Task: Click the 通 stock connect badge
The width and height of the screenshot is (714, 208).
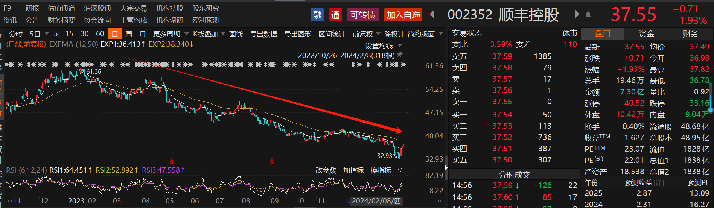Action: [x=335, y=15]
